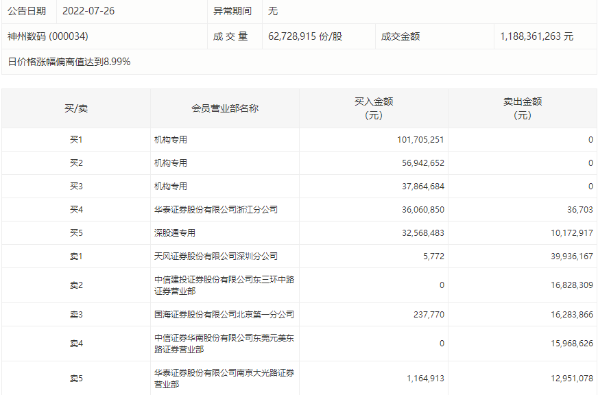Select sell amount 15,968,626 in row 卖4

pos(566,344)
